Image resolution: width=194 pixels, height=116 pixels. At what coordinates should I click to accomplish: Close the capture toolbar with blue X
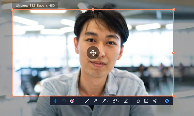(x=167, y=101)
